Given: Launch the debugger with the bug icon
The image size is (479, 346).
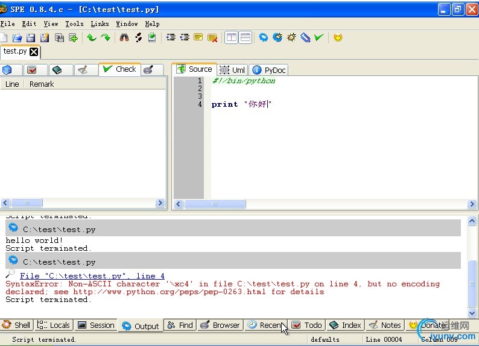Looking at the screenshot, I should [291, 37].
